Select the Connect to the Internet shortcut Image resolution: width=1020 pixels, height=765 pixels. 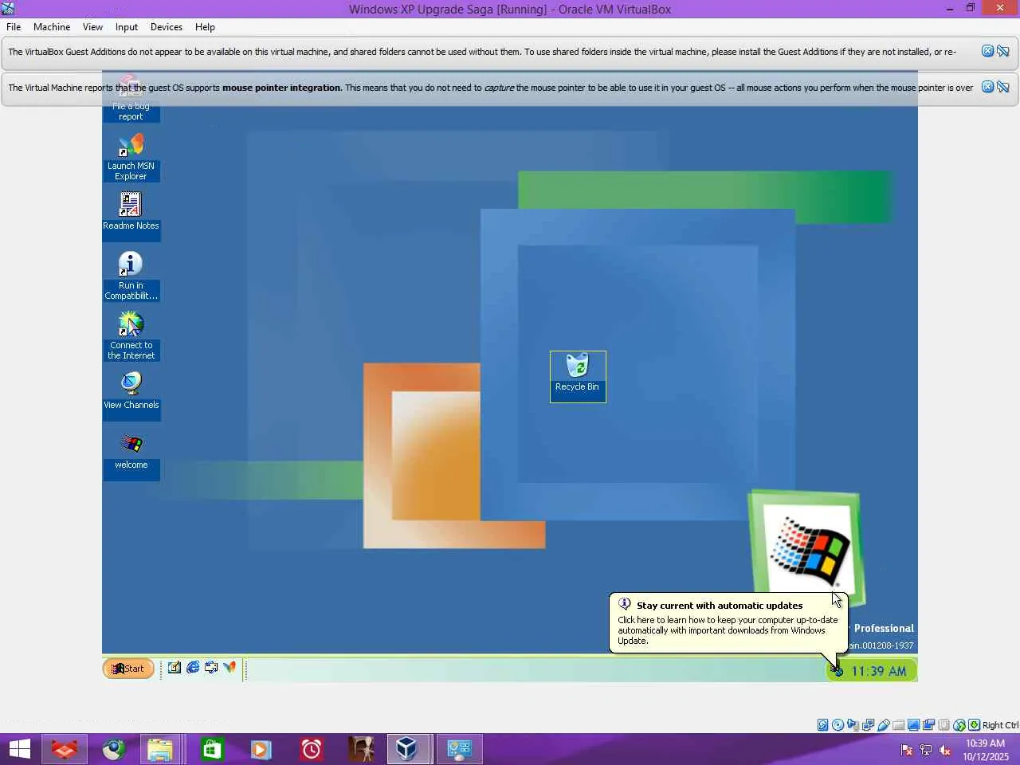(x=131, y=335)
